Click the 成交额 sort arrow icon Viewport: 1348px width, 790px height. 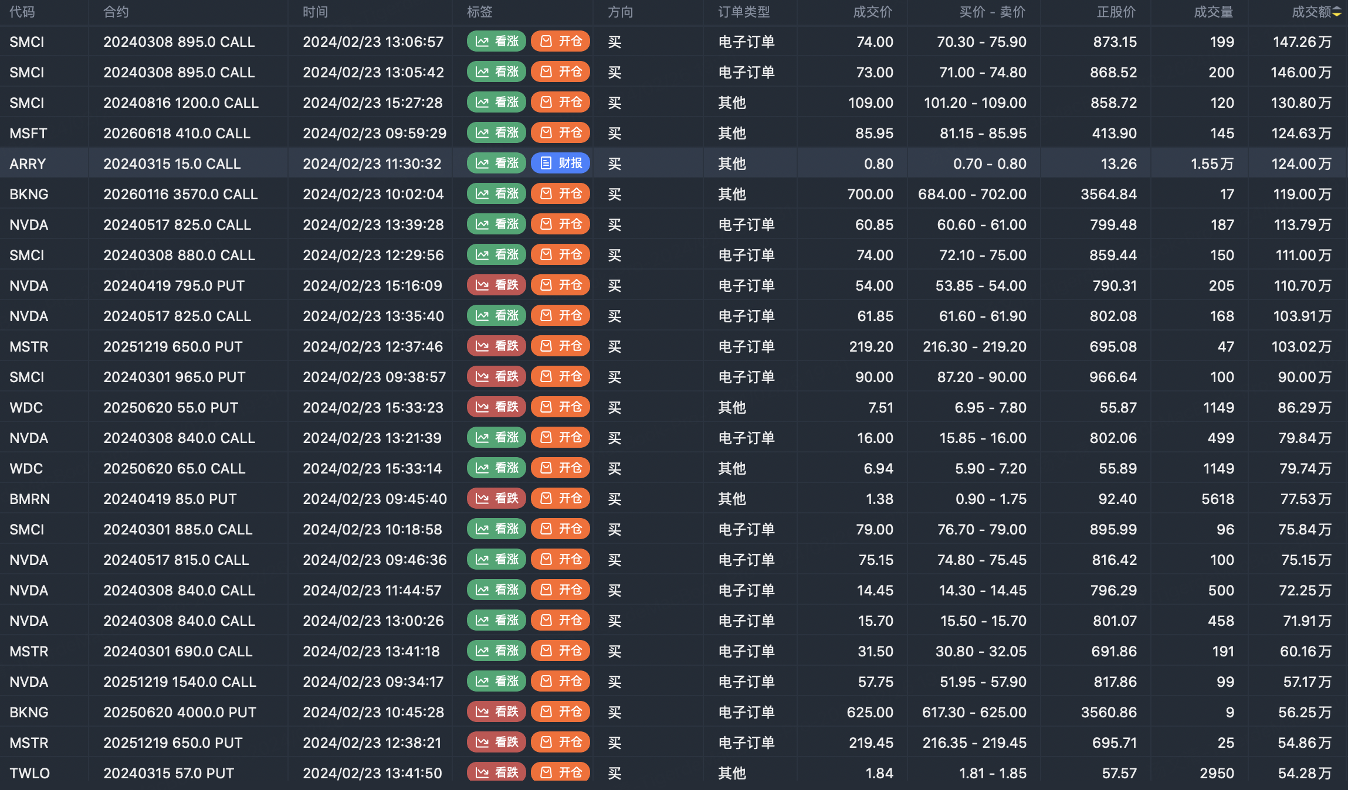coord(1337,12)
